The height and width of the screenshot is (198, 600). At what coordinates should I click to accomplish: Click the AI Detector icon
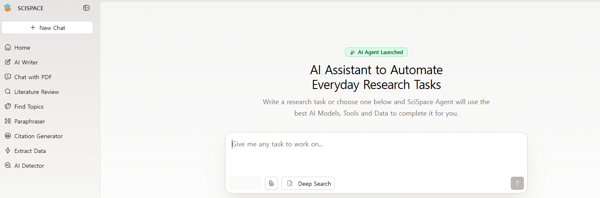pos(7,166)
